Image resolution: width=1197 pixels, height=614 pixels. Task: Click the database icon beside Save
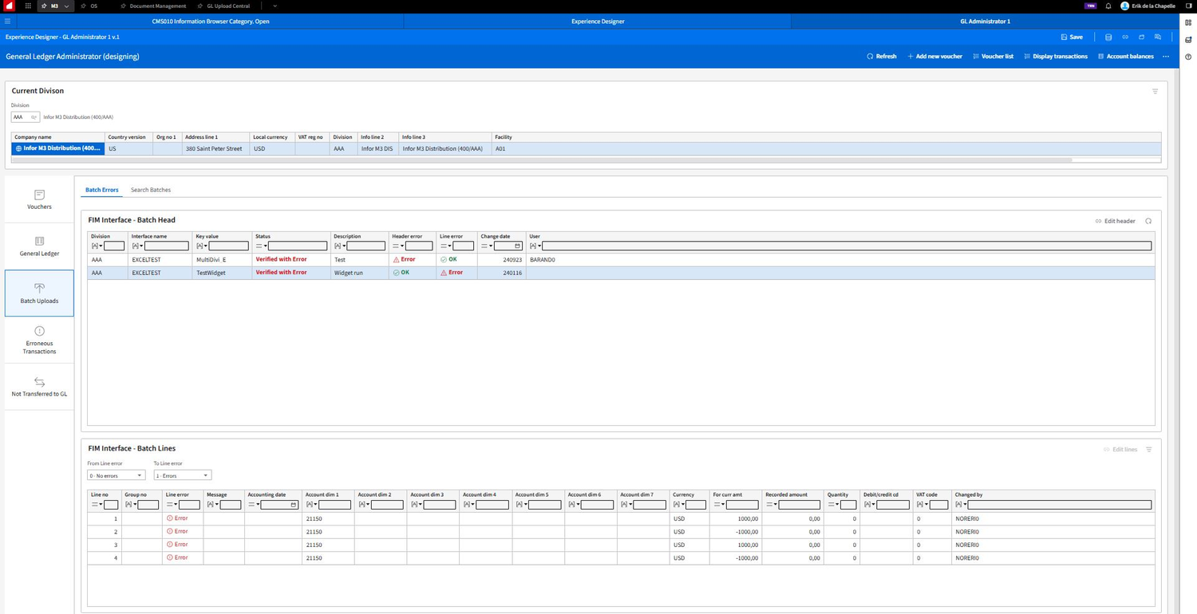[x=1108, y=37]
